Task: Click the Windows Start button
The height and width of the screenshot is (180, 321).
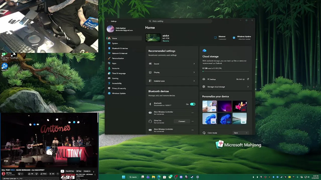Action: point(124,177)
